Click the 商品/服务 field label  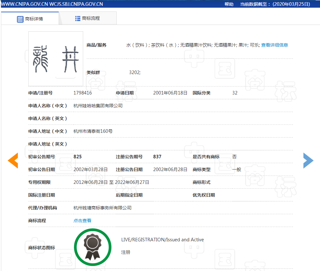pos(97,45)
